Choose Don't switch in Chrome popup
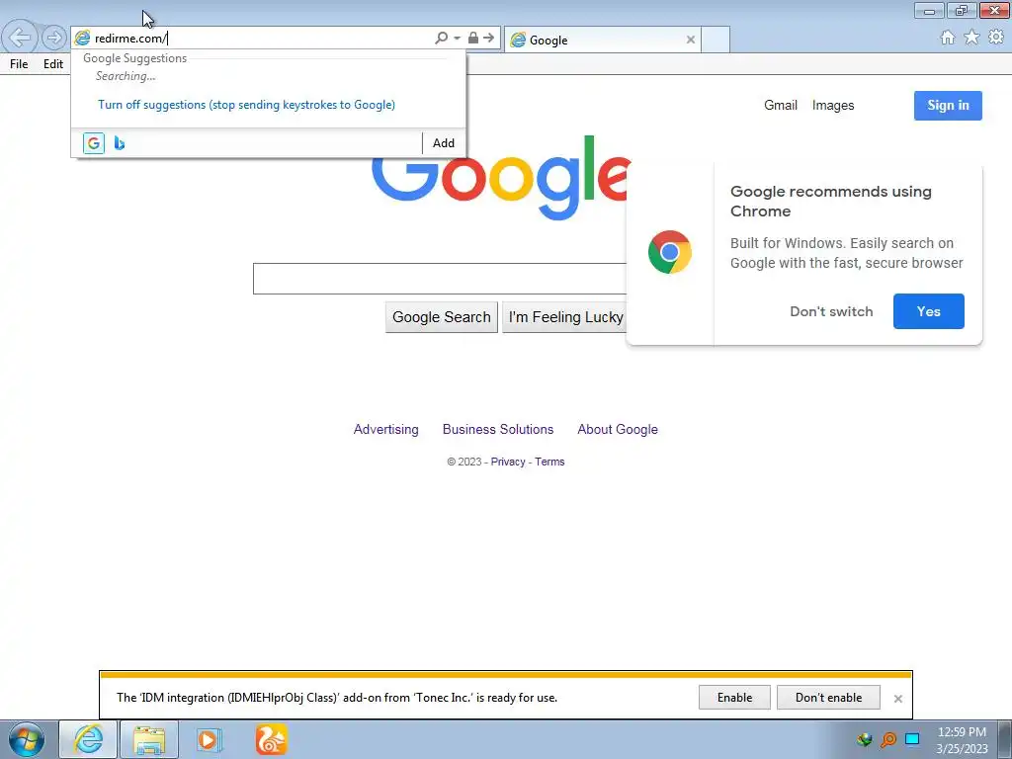The width and height of the screenshot is (1012, 759). pos(831,311)
